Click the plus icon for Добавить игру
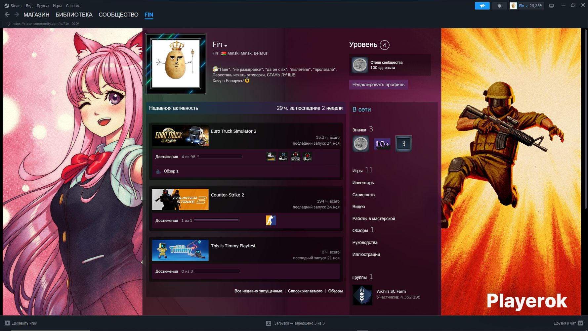The height and width of the screenshot is (331, 588). (x=7, y=323)
